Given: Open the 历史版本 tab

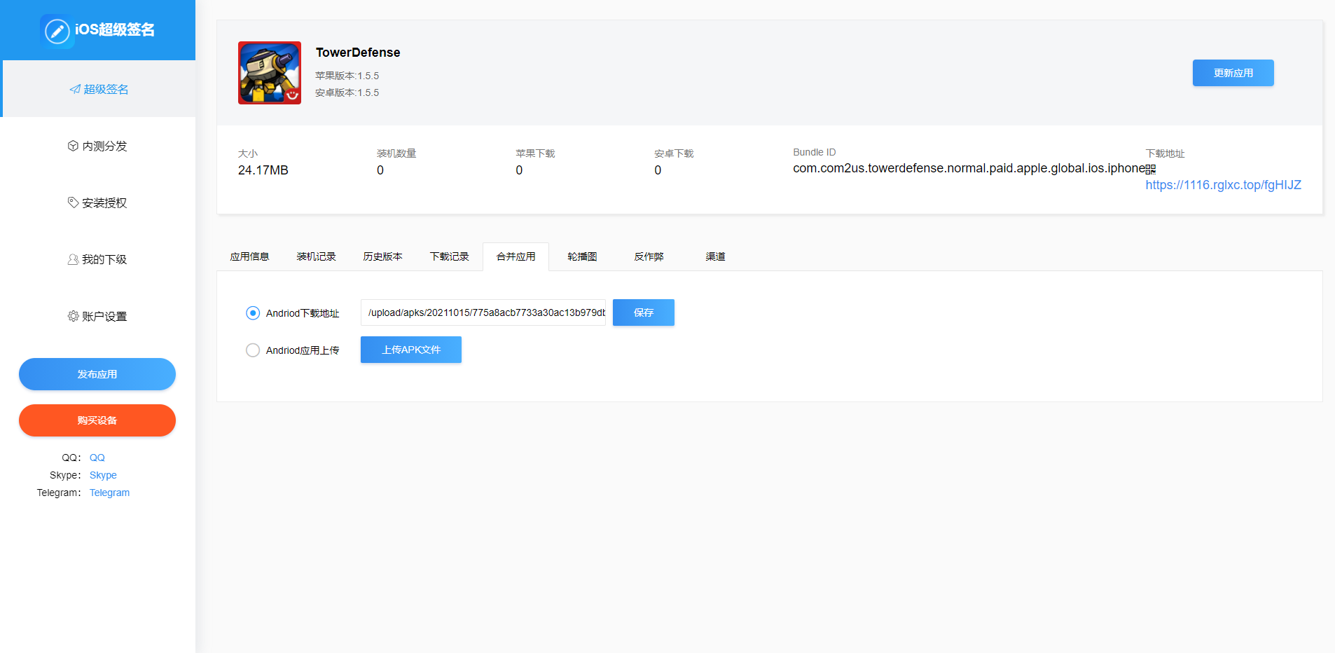Looking at the screenshot, I should point(383,256).
